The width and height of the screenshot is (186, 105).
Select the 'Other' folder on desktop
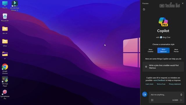[x=5, y=43]
